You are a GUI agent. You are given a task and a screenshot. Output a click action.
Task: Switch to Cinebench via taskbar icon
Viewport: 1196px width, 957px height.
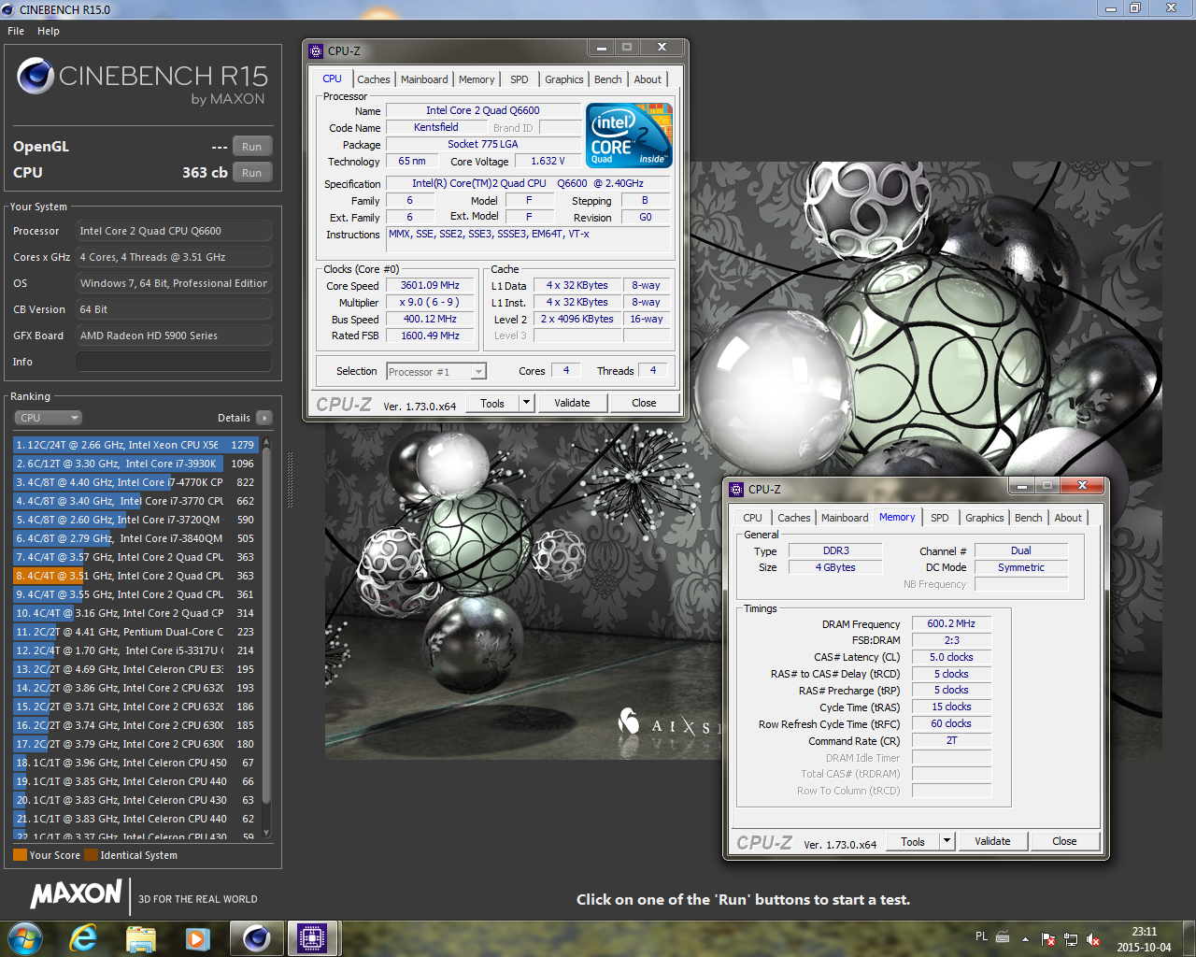coord(256,938)
